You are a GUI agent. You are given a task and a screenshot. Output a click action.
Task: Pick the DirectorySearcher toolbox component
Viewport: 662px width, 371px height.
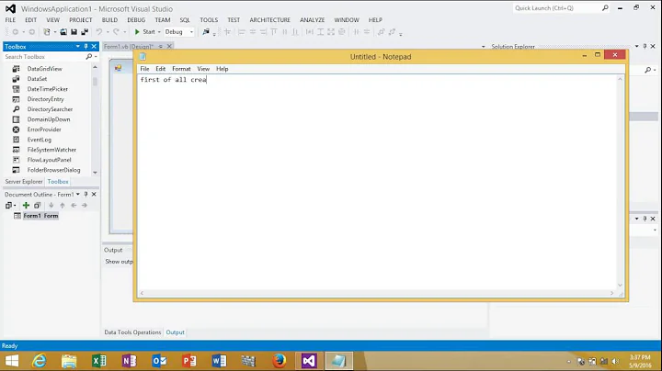pos(50,109)
